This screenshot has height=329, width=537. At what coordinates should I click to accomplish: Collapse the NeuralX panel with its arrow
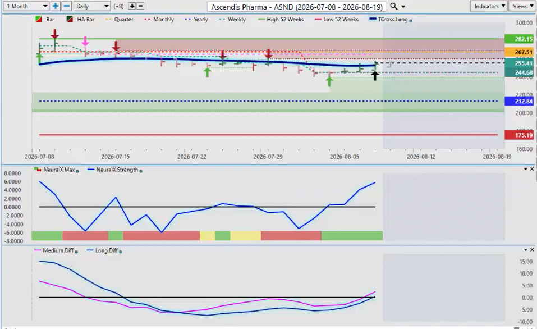pyautogui.click(x=526, y=169)
